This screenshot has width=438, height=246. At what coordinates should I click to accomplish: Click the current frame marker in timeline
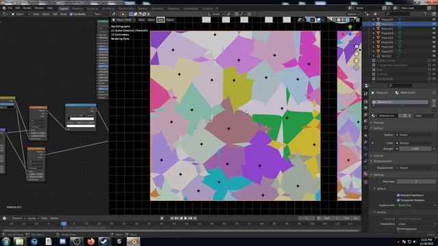click(64, 223)
